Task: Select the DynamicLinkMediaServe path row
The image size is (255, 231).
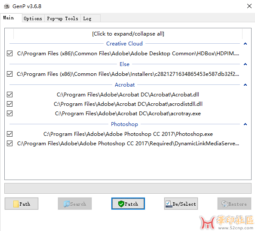Action: click(x=128, y=144)
